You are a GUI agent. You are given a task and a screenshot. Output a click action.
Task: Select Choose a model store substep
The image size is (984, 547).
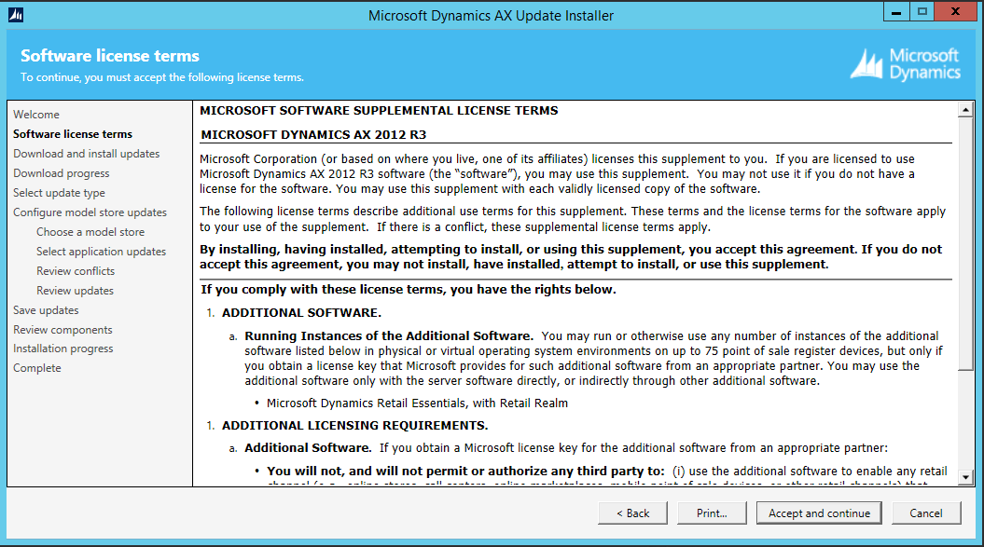coord(90,231)
